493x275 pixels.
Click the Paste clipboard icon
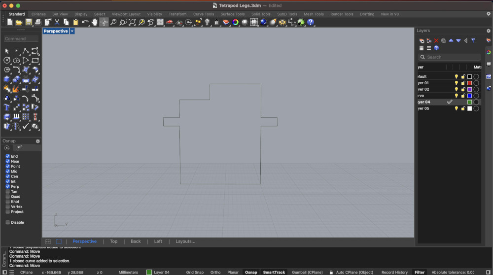coord(75,22)
